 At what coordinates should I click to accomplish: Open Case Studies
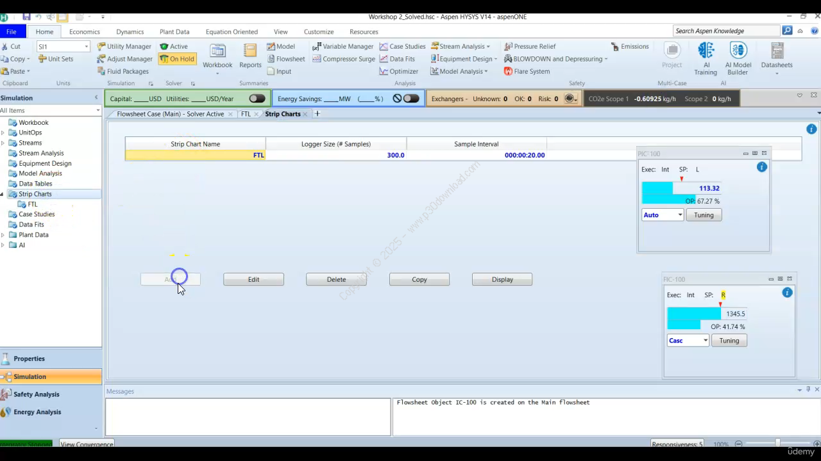(403, 46)
